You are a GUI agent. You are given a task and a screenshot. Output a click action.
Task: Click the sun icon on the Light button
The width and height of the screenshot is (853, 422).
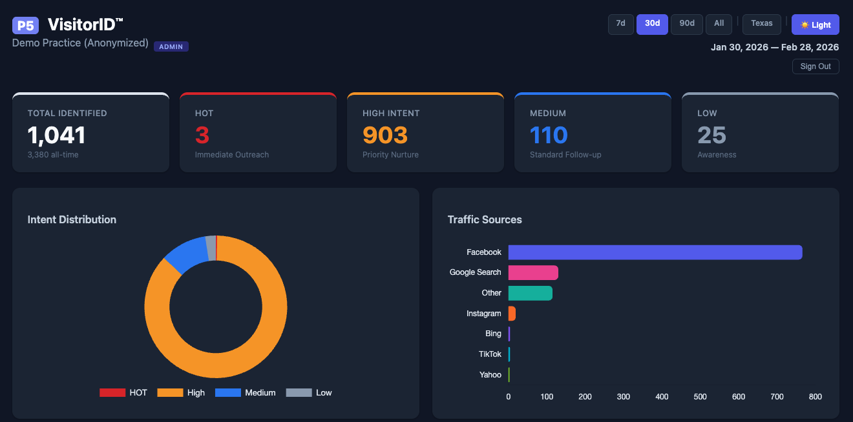coord(805,24)
